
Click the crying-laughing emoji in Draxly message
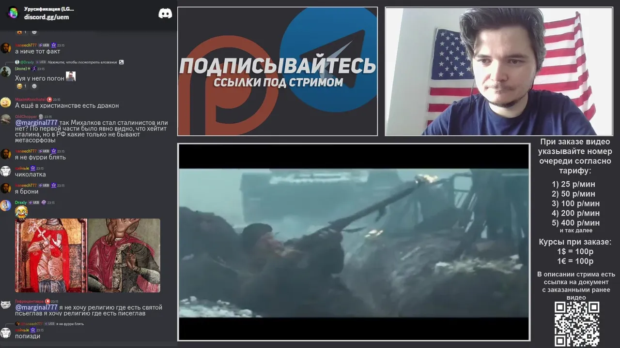pos(21,211)
